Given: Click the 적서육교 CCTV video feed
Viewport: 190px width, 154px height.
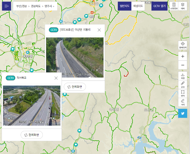Looking at the screenshot, I should click(32, 105).
